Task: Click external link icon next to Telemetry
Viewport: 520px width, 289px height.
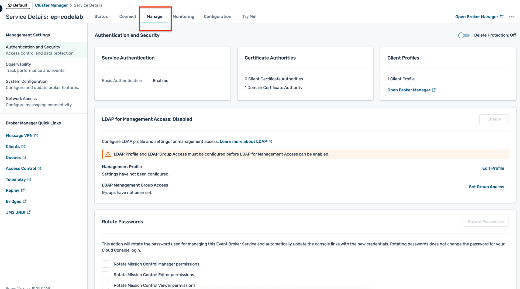Action: 29,179
